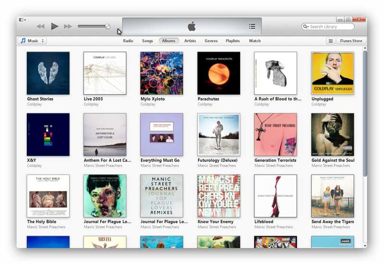This screenshot has height=265, width=384.
Task: Open The Holy Bible album cover
Action: click(48, 196)
